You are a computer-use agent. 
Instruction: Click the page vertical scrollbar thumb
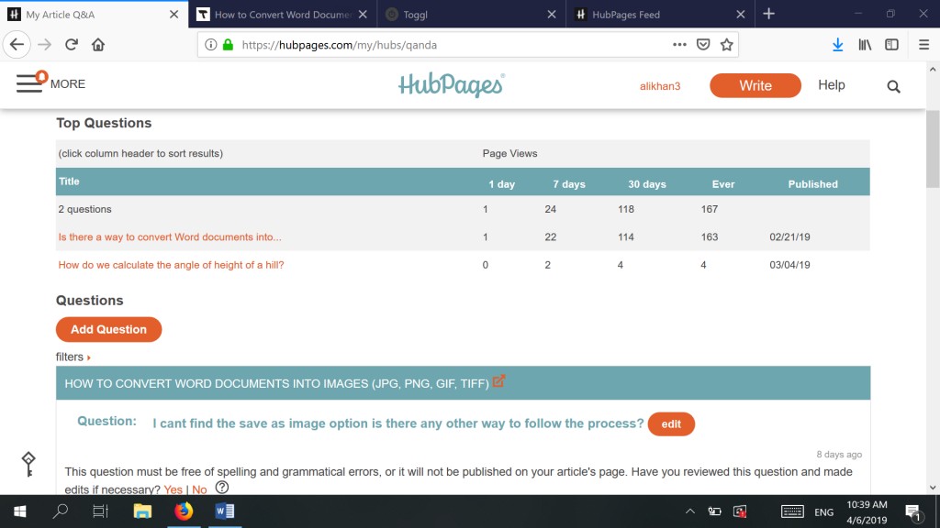933,149
